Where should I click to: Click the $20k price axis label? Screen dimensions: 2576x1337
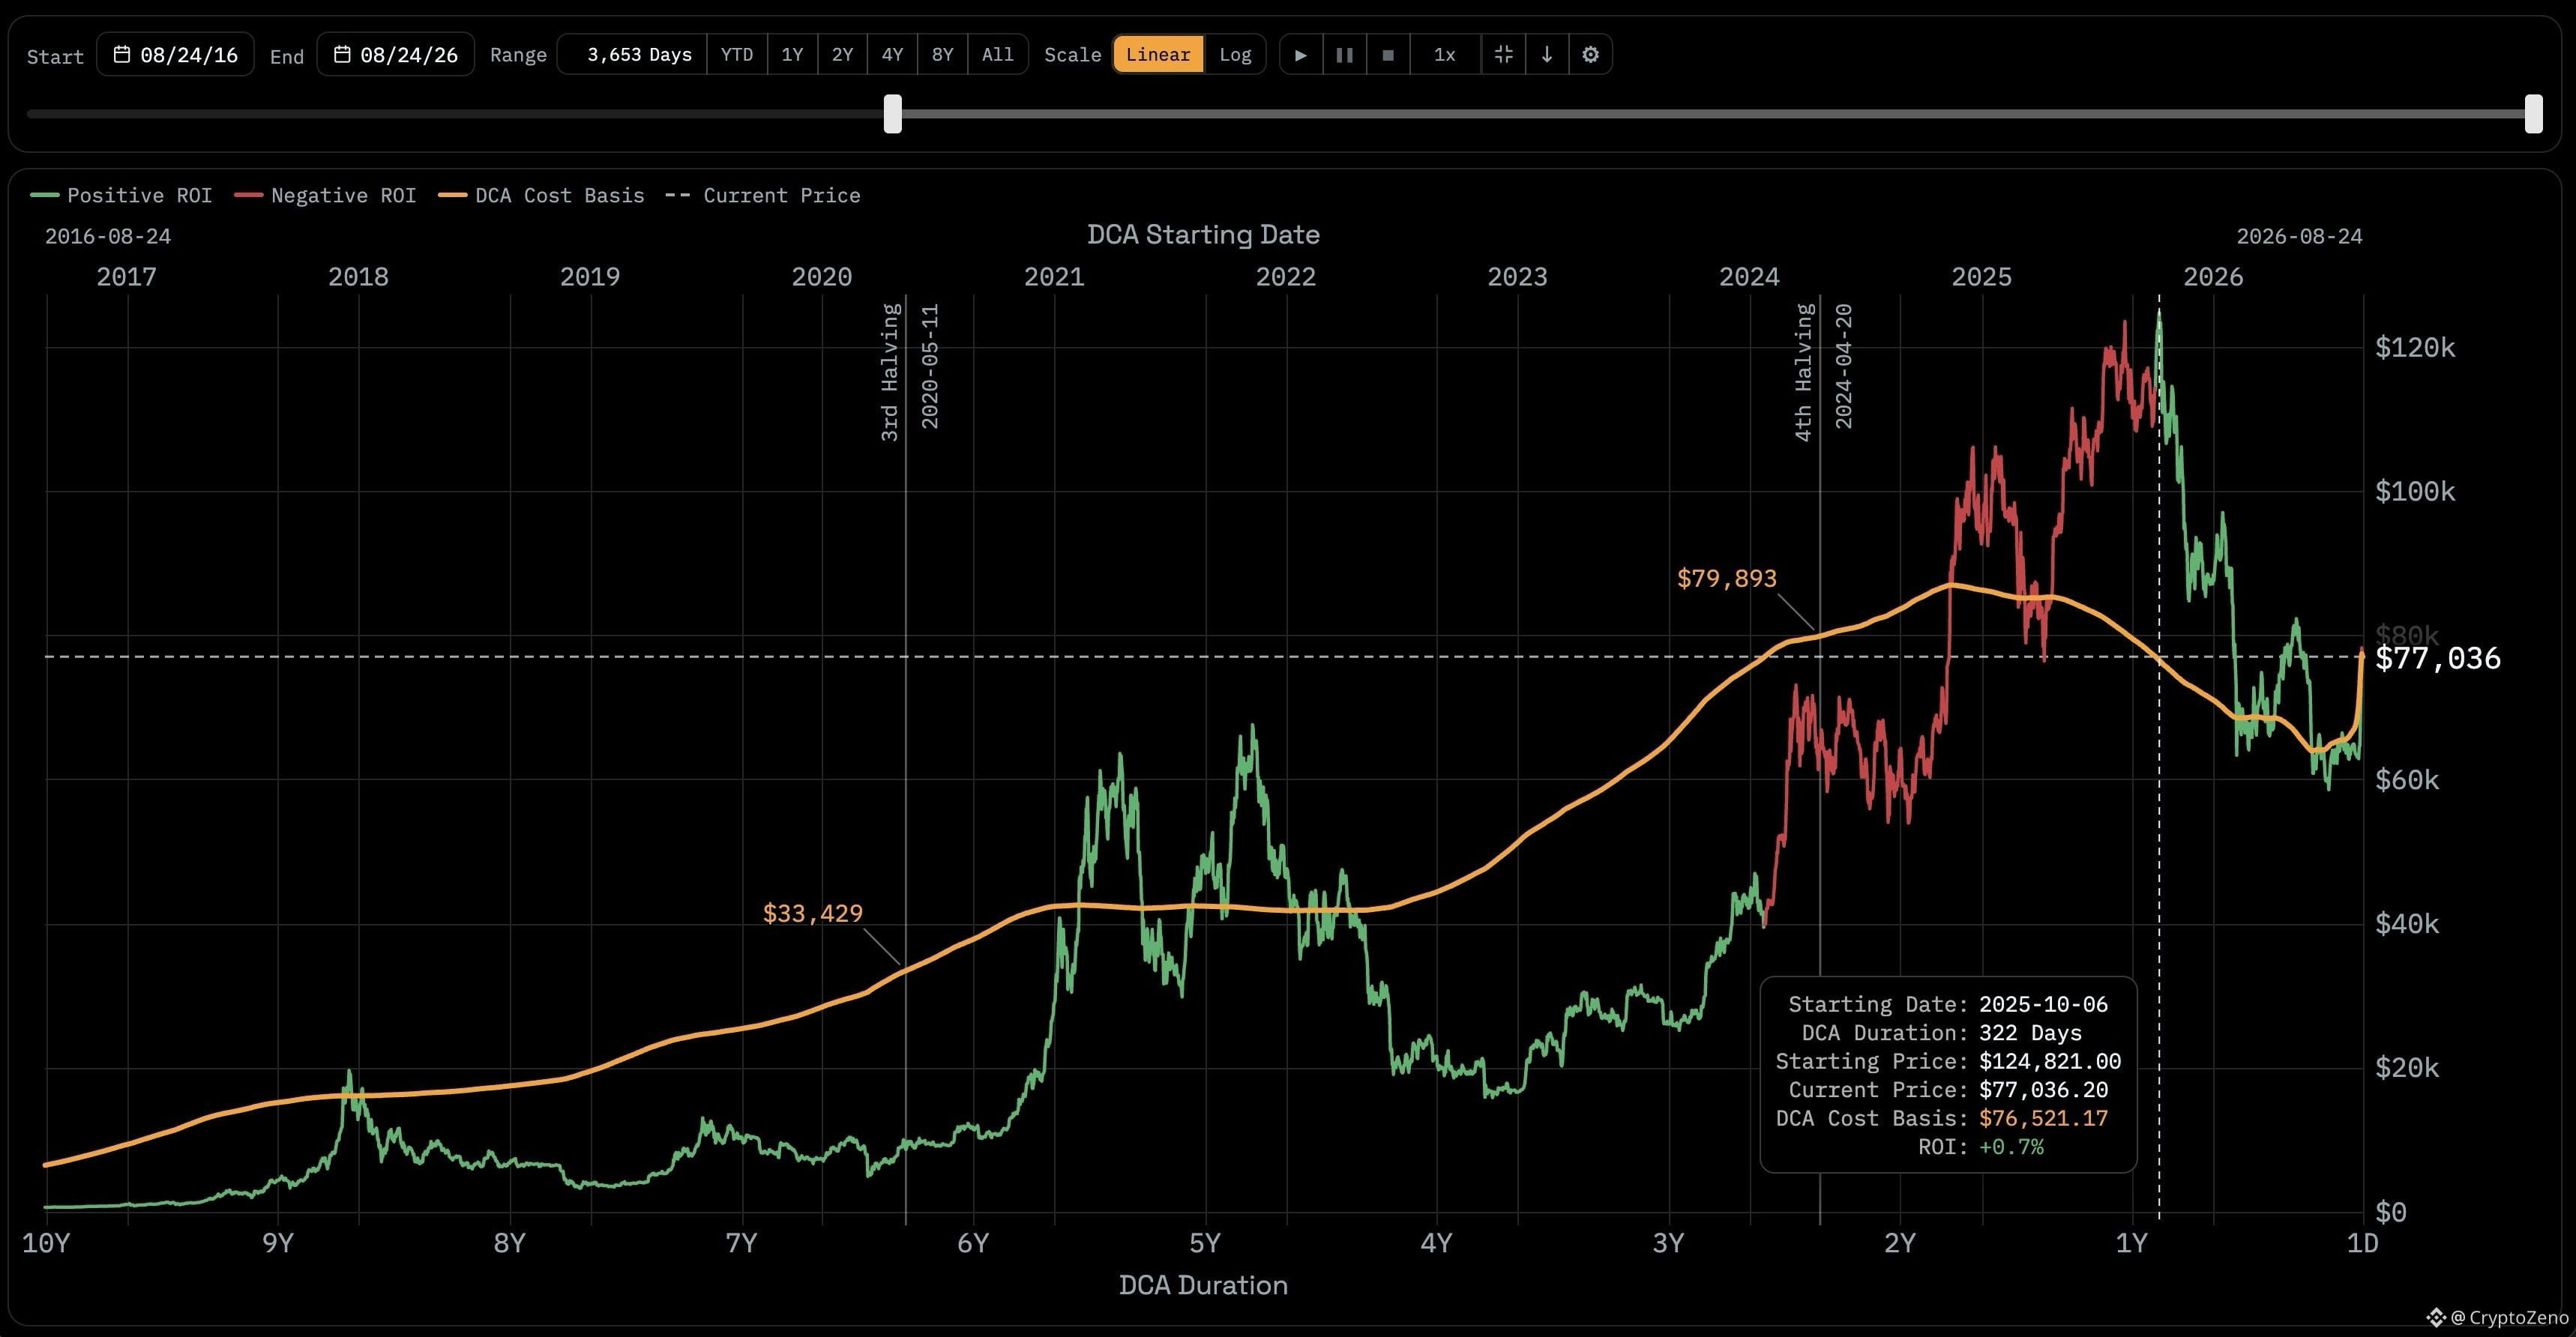[x=2407, y=1068]
